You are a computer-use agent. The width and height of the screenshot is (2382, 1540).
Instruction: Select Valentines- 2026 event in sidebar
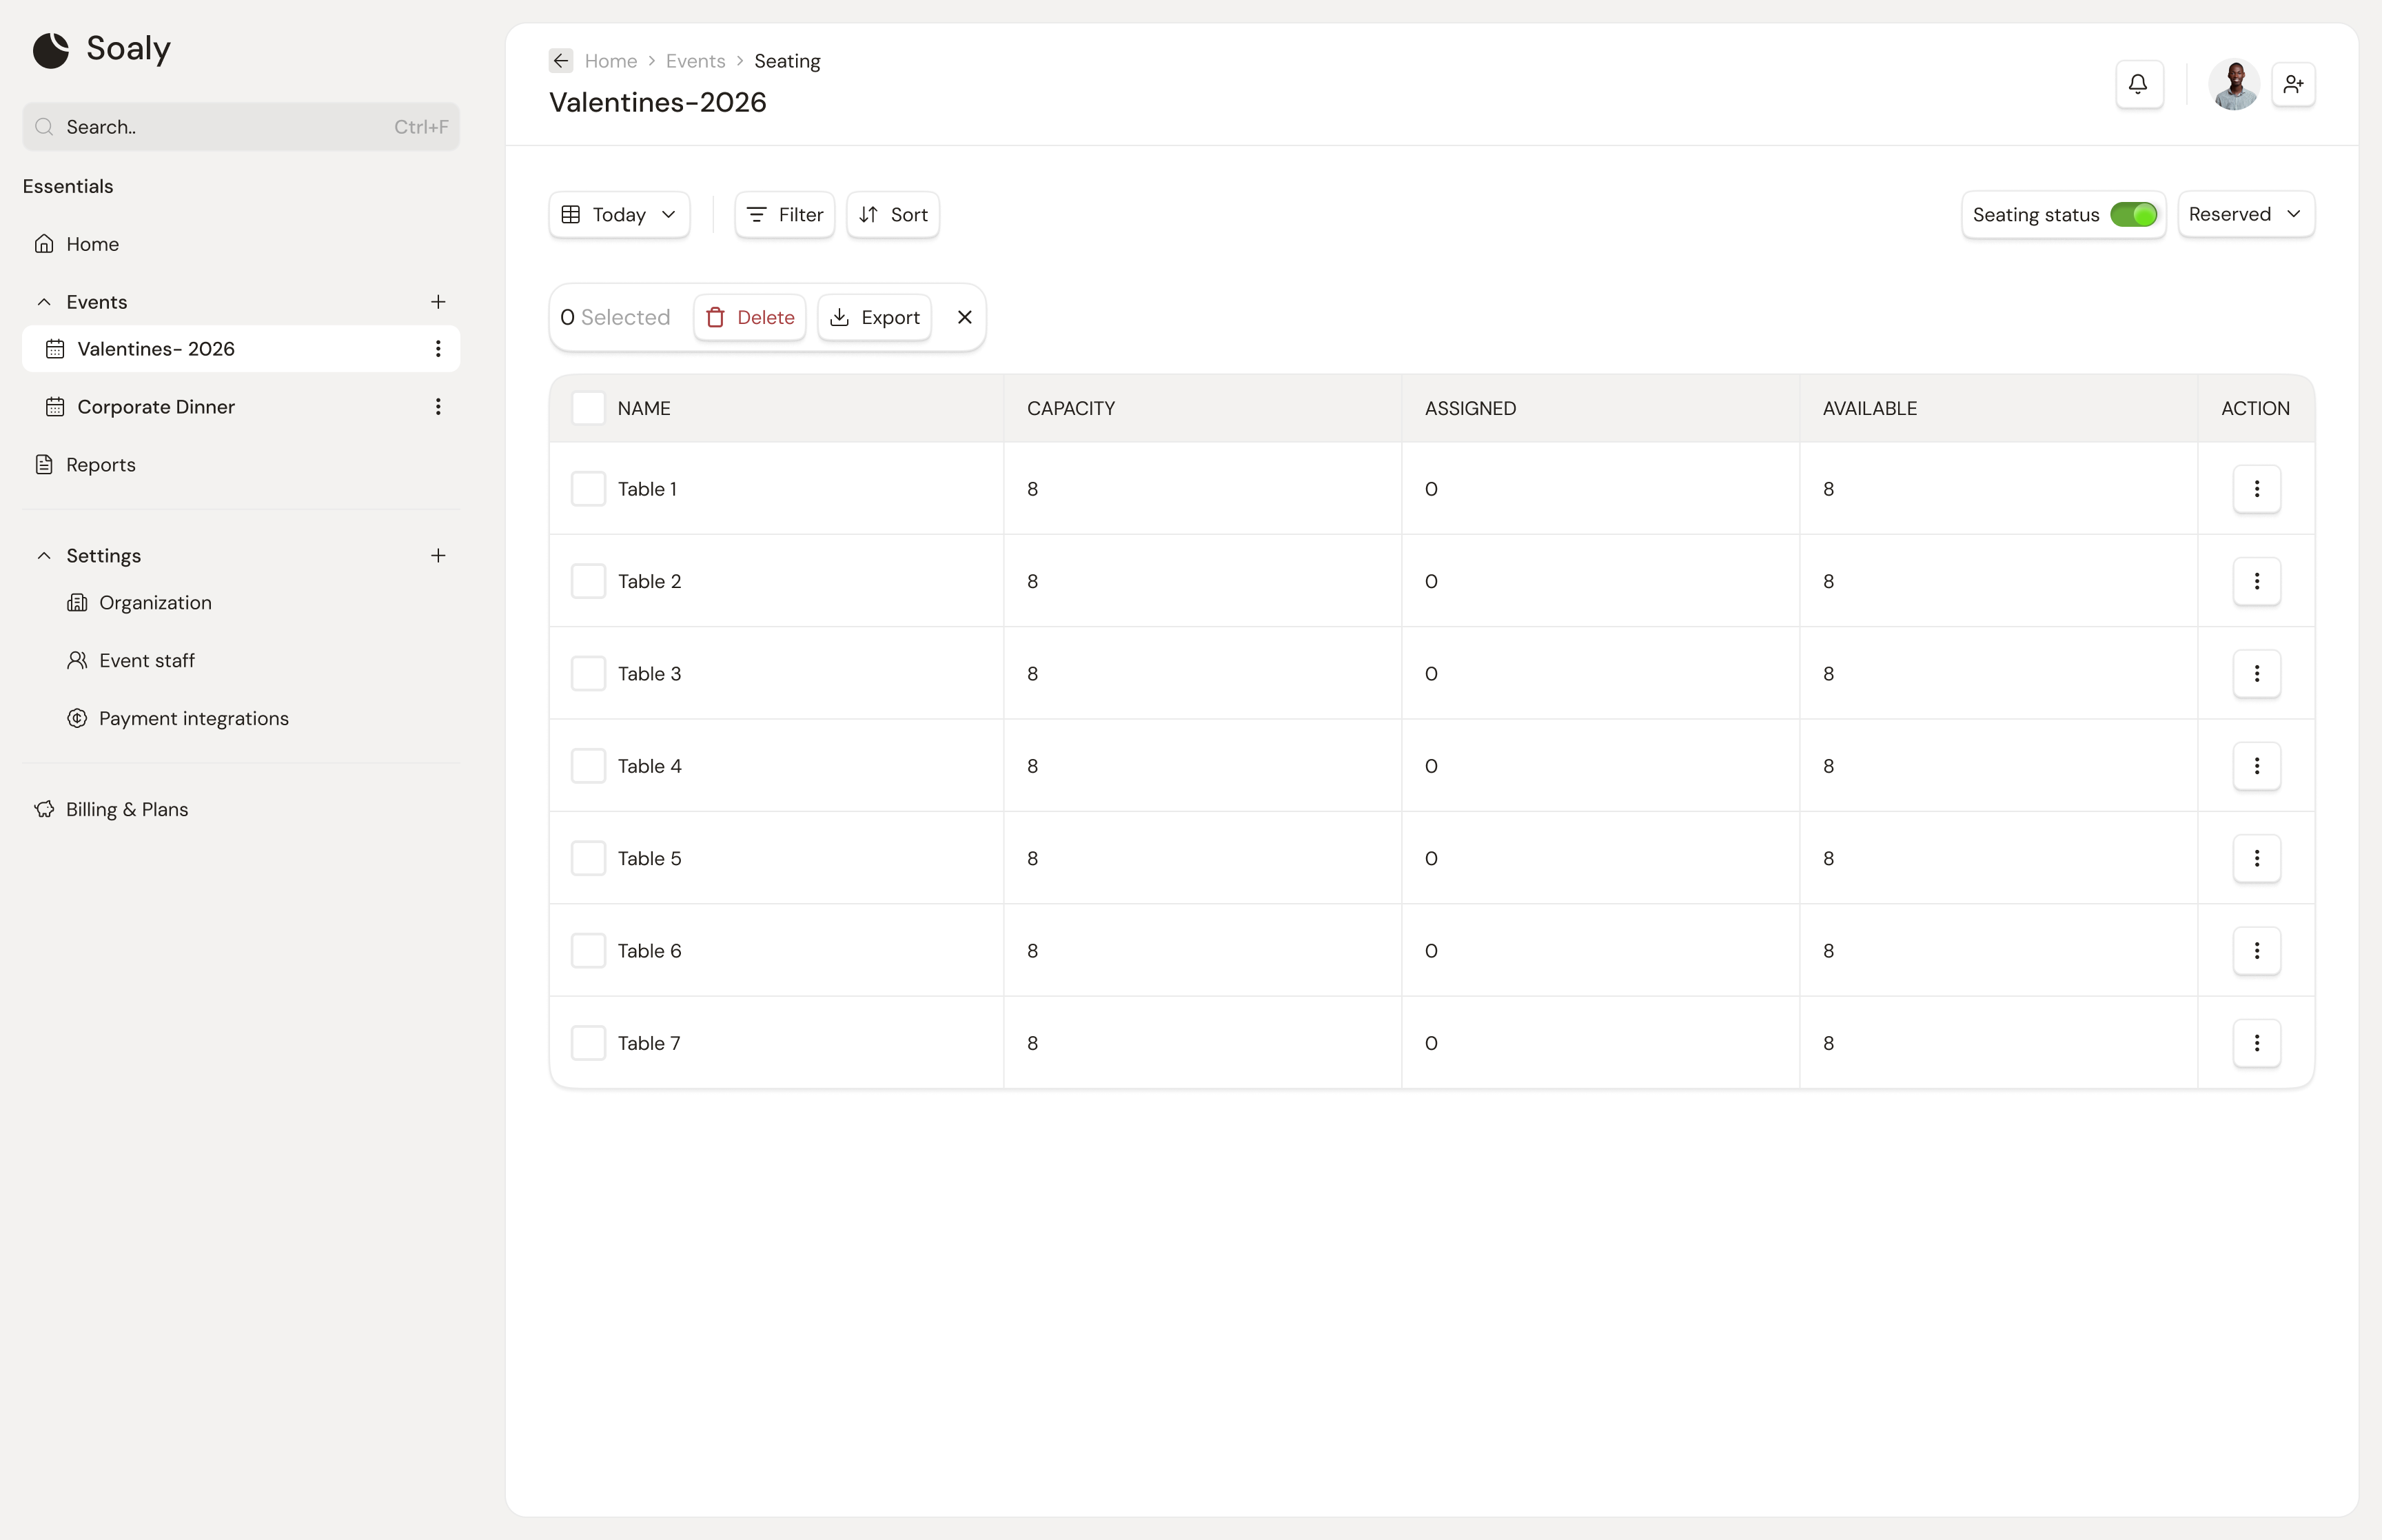tap(241, 349)
